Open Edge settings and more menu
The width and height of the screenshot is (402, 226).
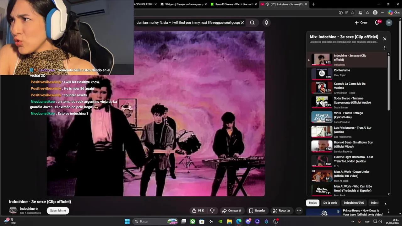(x=383, y=13)
